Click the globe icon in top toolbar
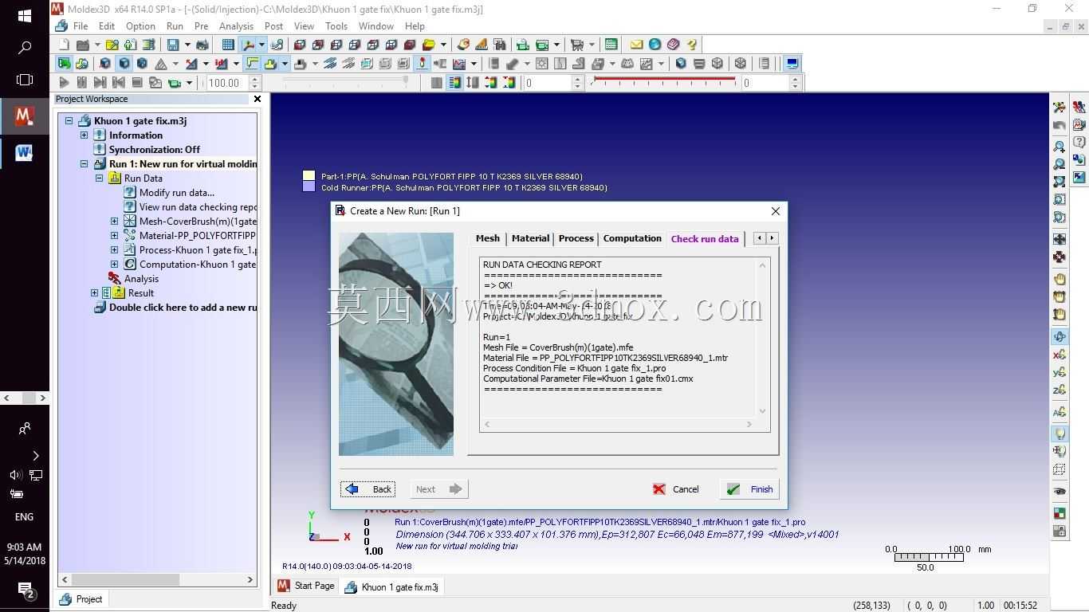1089x612 pixels. click(x=655, y=45)
